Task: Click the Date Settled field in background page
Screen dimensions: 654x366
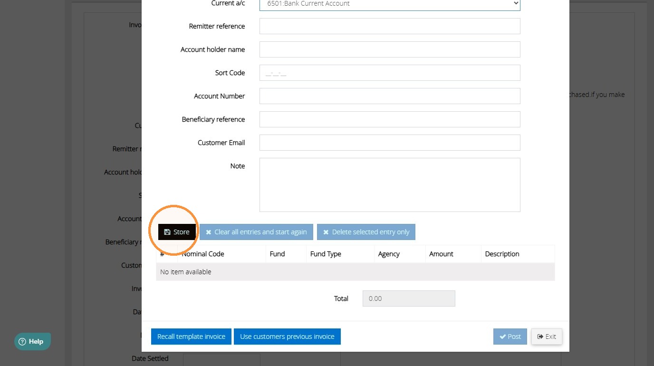Action: tap(221, 360)
